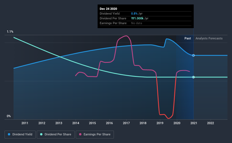The width and height of the screenshot is (232, 143).
Task: Click the 2017 x-axis year label
Action: [x=126, y=123]
